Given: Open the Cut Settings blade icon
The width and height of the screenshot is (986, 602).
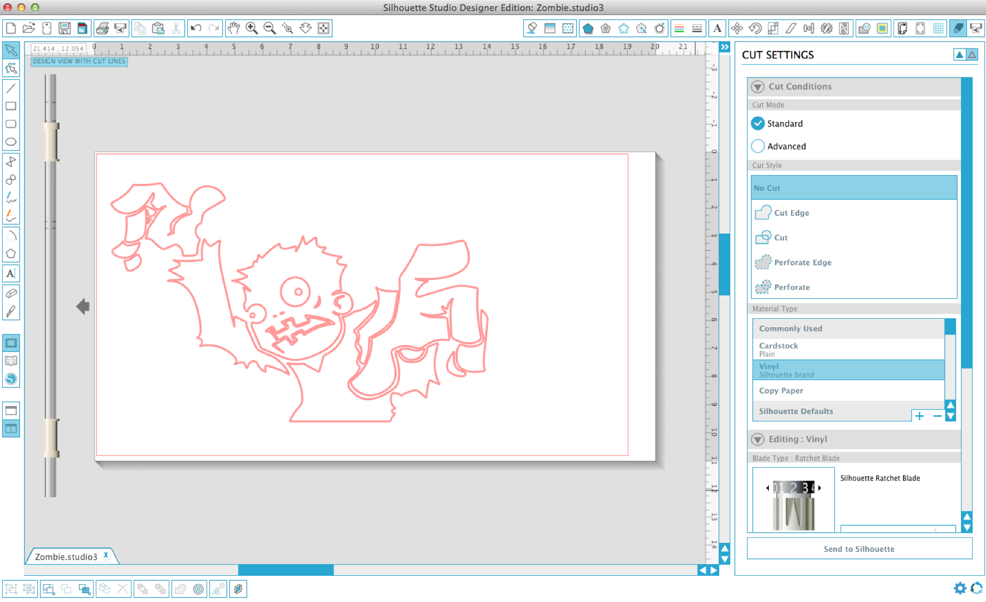Looking at the screenshot, I should (x=958, y=28).
